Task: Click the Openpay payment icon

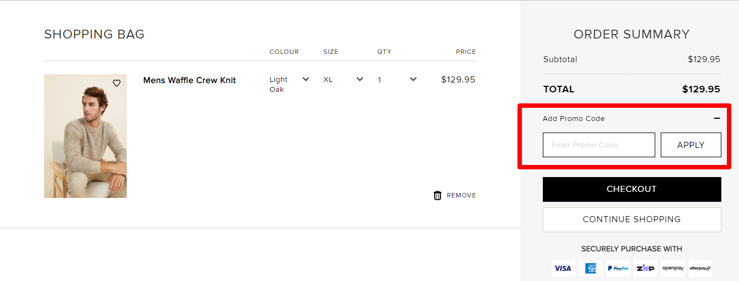Action: pyautogui.click(x=673, y=268)
